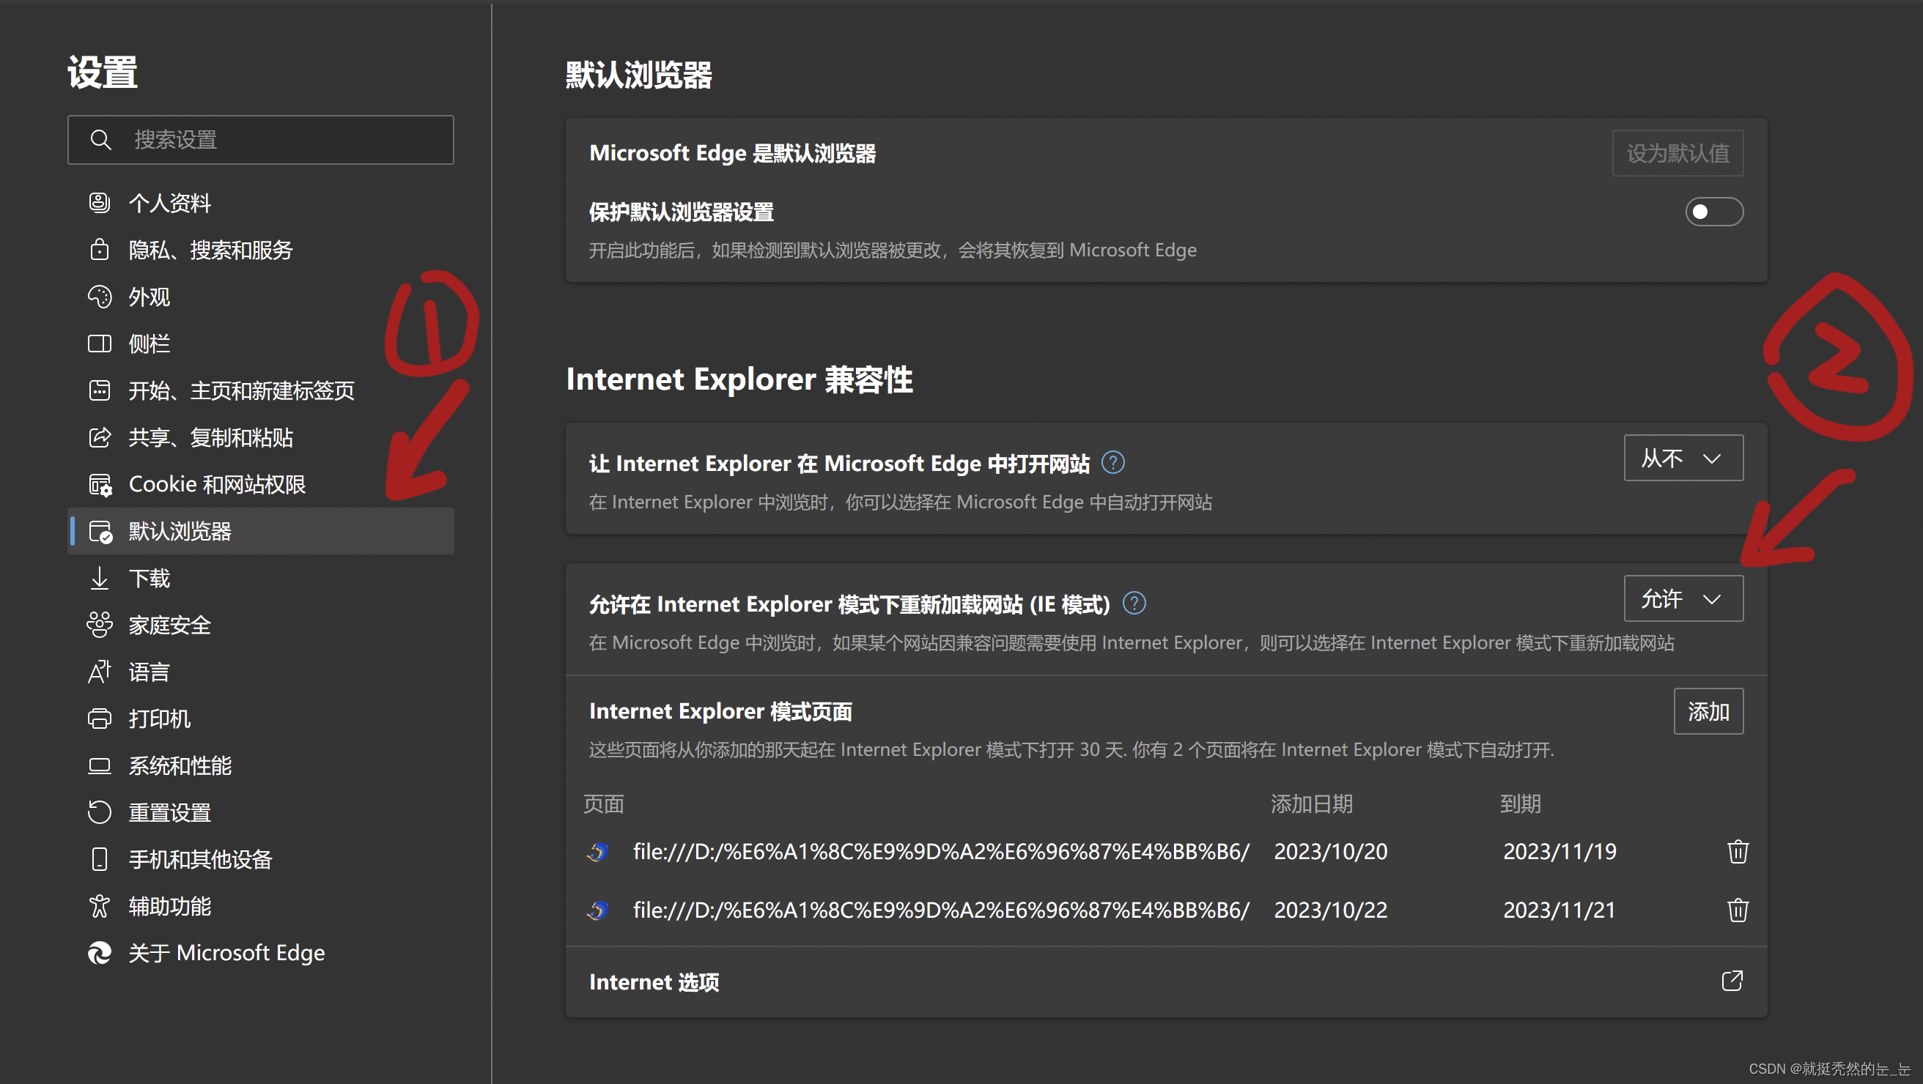
Task: Click the search magnifier icon in 搜索设置
Action: (x=101, y=139)
